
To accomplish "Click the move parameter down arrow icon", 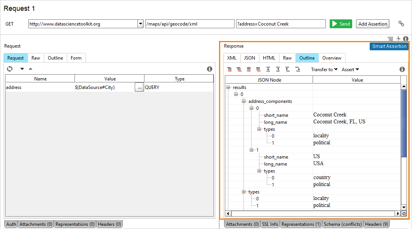I will pyautogui.click(x=23, y=68).
